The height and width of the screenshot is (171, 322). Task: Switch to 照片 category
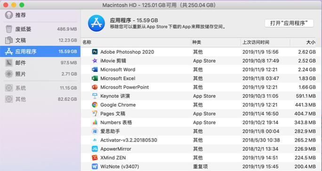(40, 74)
